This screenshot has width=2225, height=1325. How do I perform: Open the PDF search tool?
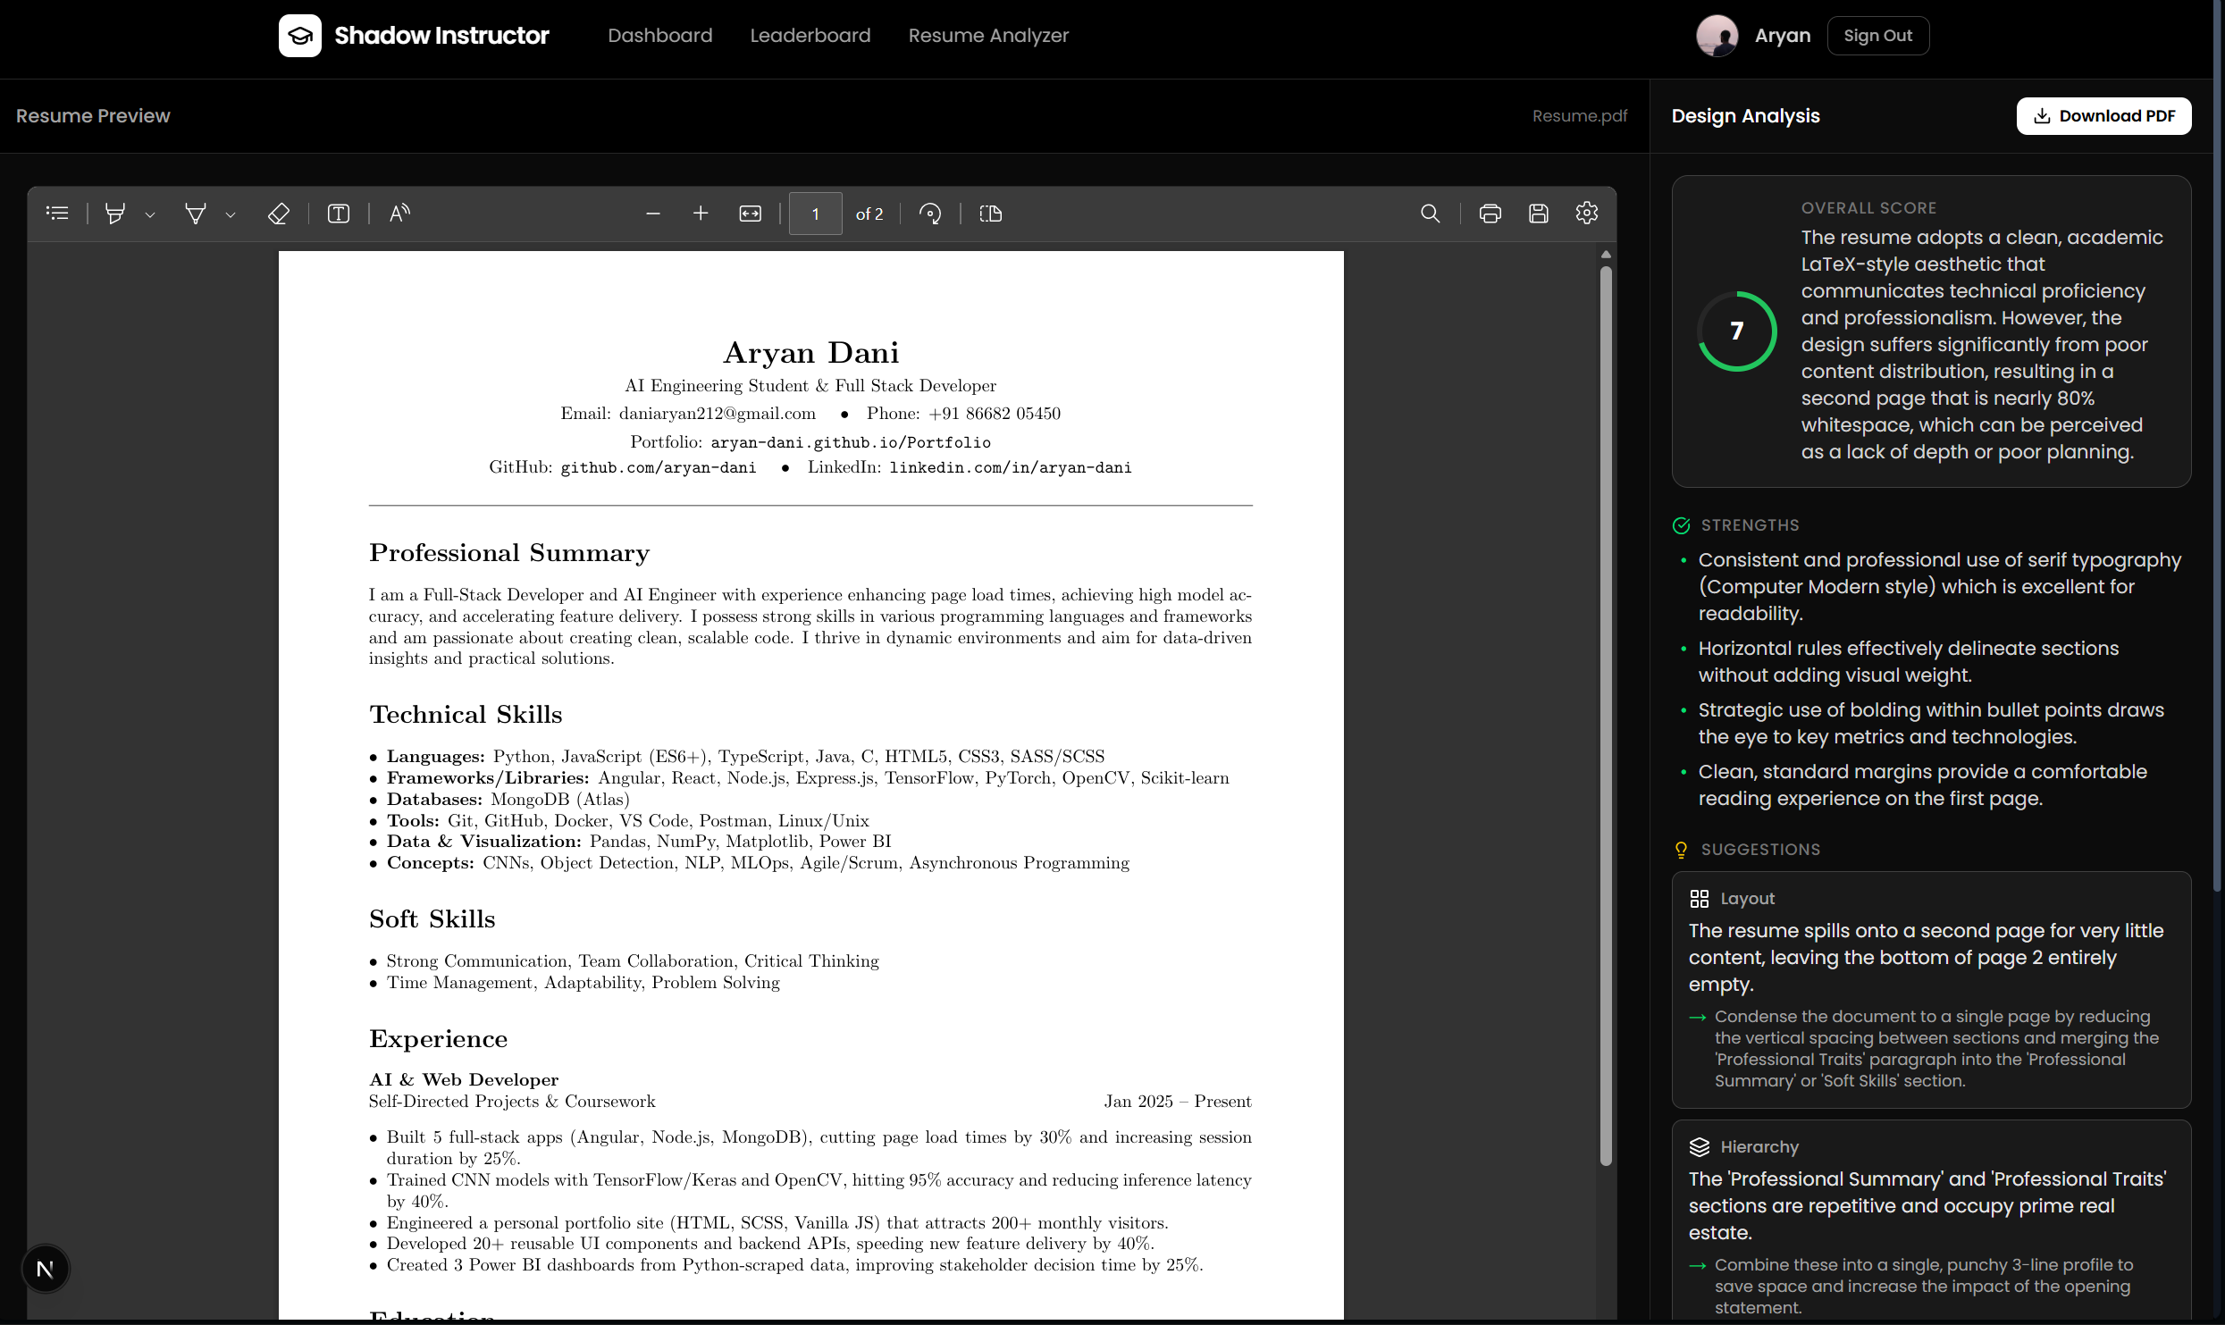click(x=1430, y=214)
